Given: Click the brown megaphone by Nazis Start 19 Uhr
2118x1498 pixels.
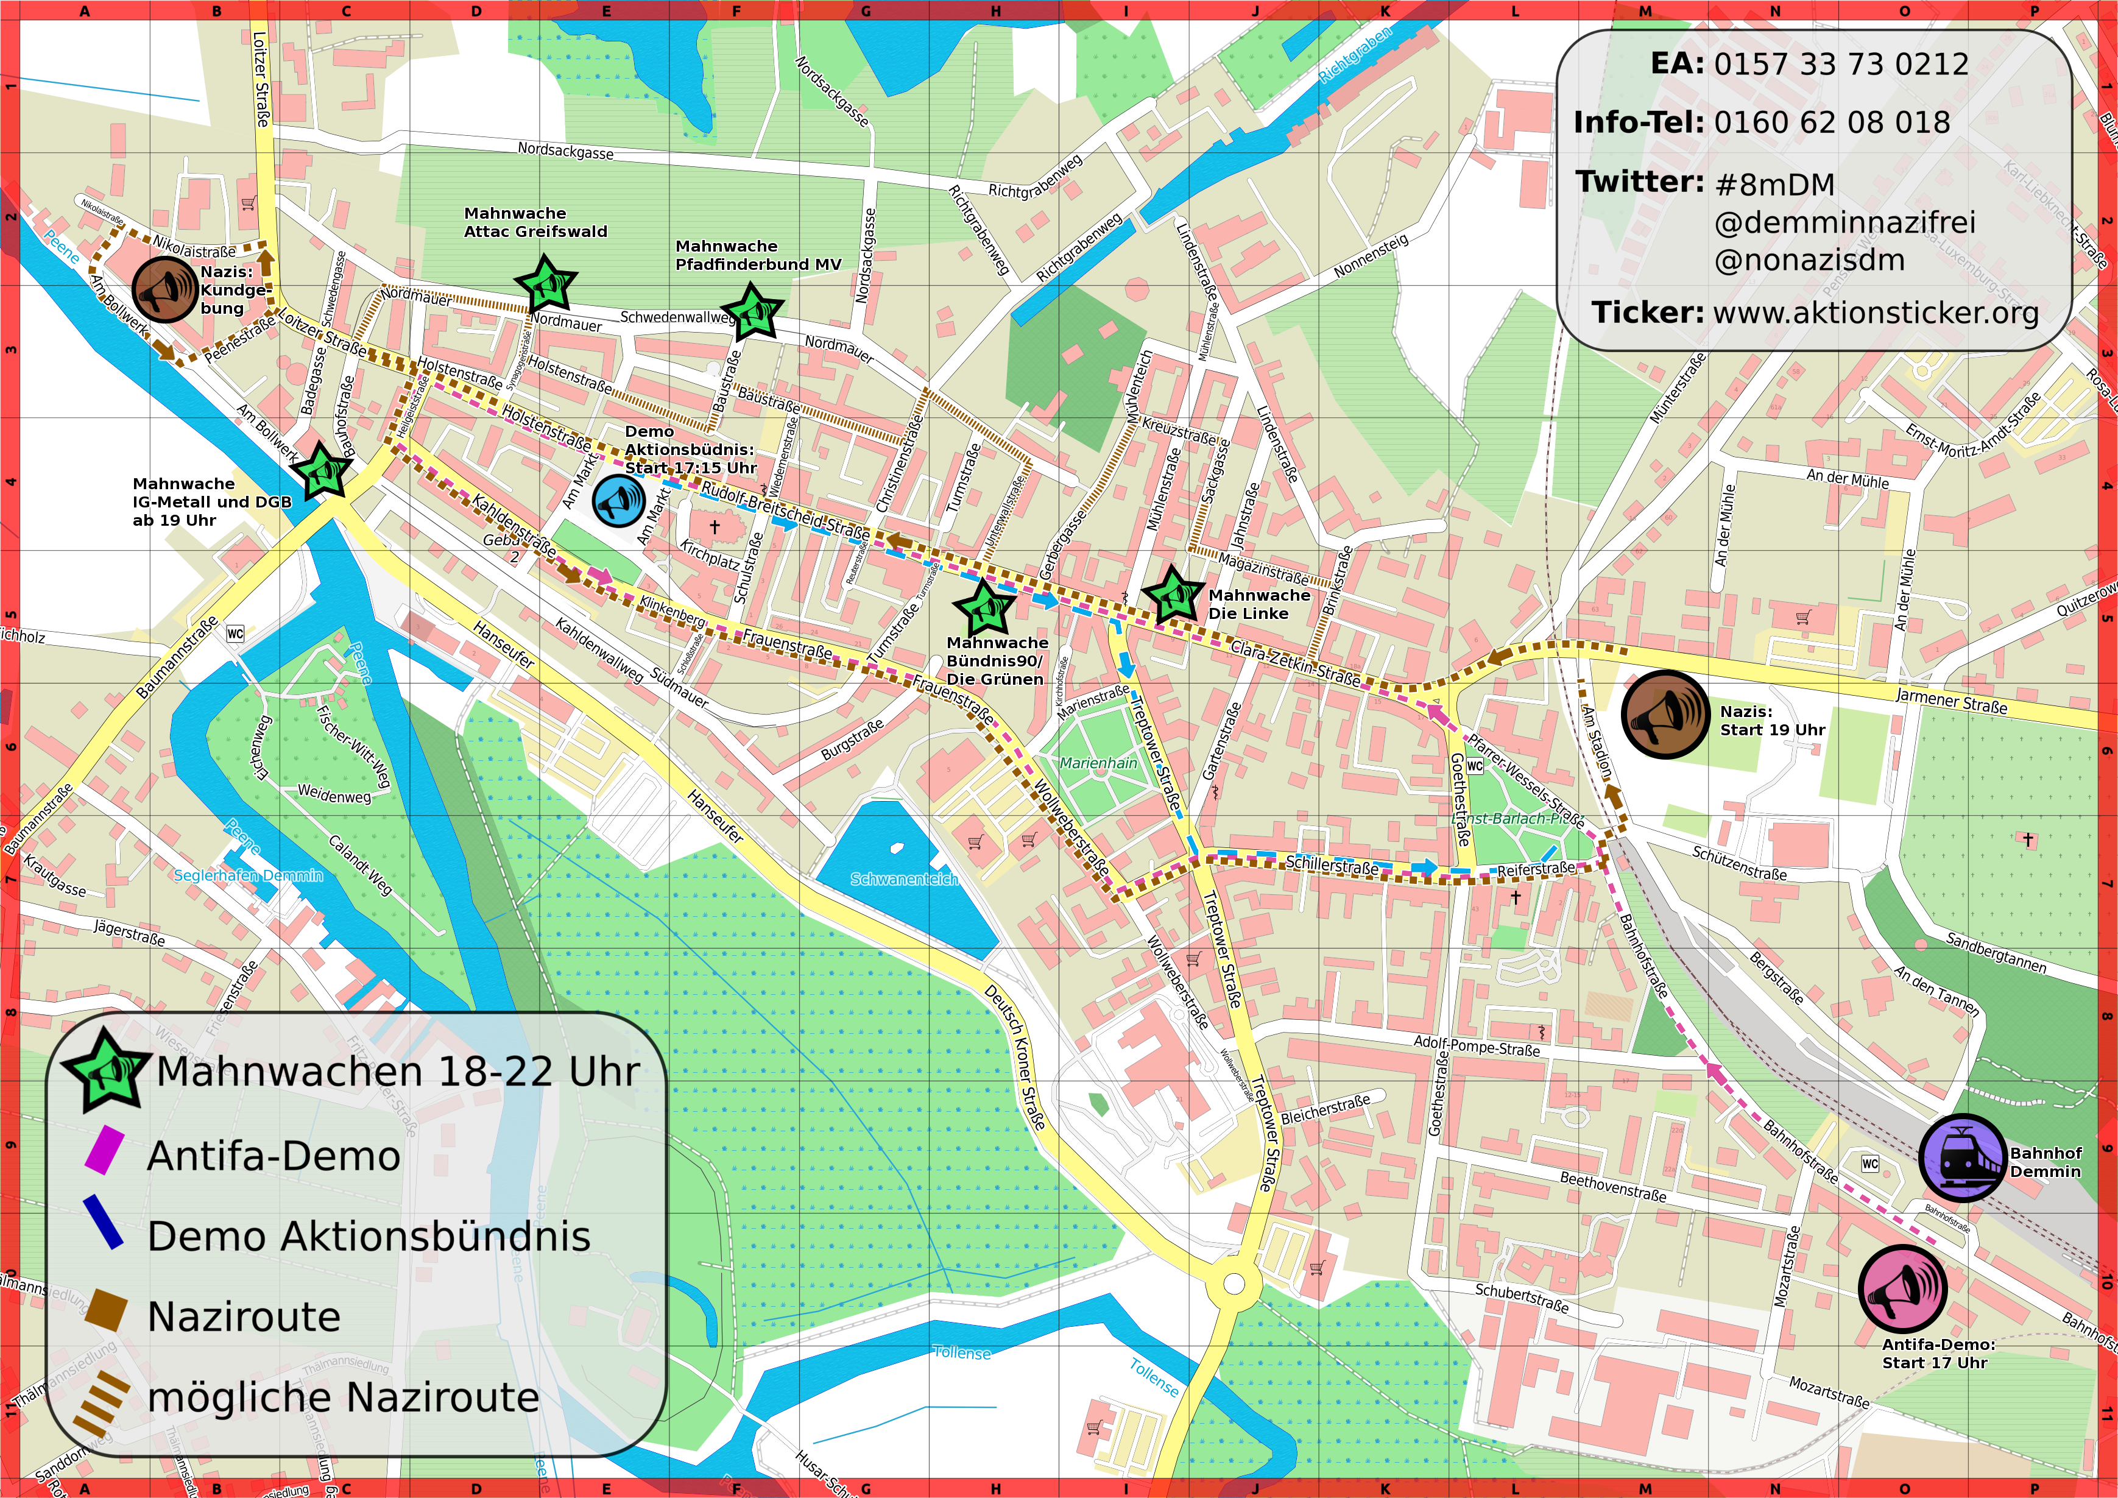Looking at the screenshot, I should click(x=1665, y=715).
